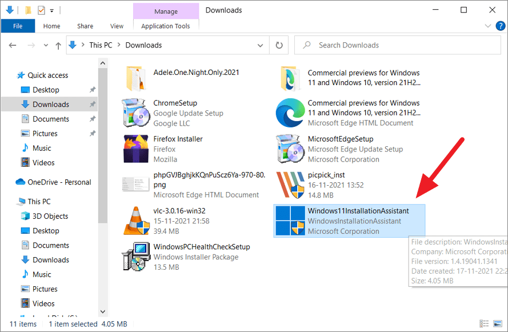Image resolution: width=508 pixels, height=332 pixels.
Task: Open 3D Objects in the navigation pane
Action: (x=50, y=216)
